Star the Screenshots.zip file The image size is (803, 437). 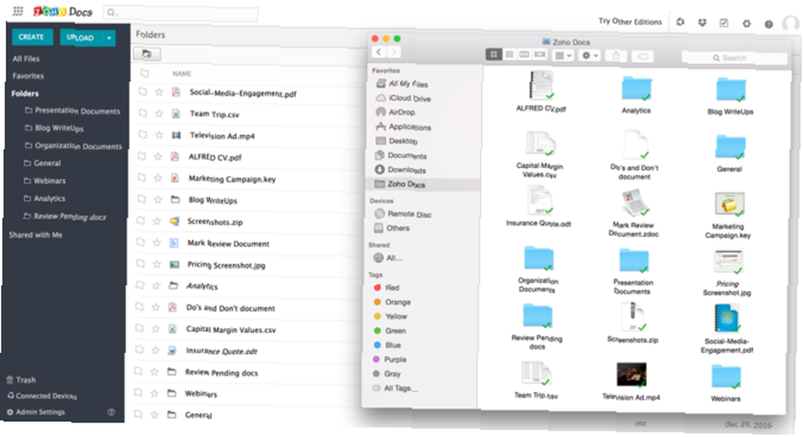(157, 221)
